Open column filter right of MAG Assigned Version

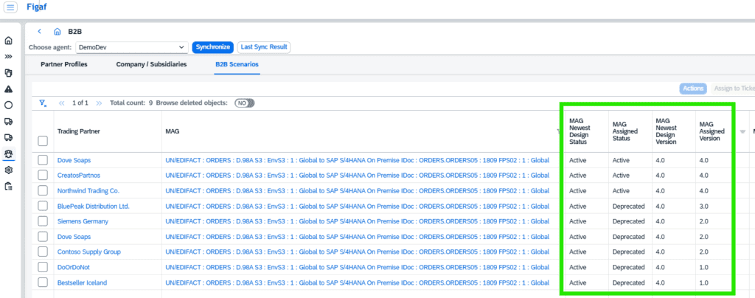(742, 131)
